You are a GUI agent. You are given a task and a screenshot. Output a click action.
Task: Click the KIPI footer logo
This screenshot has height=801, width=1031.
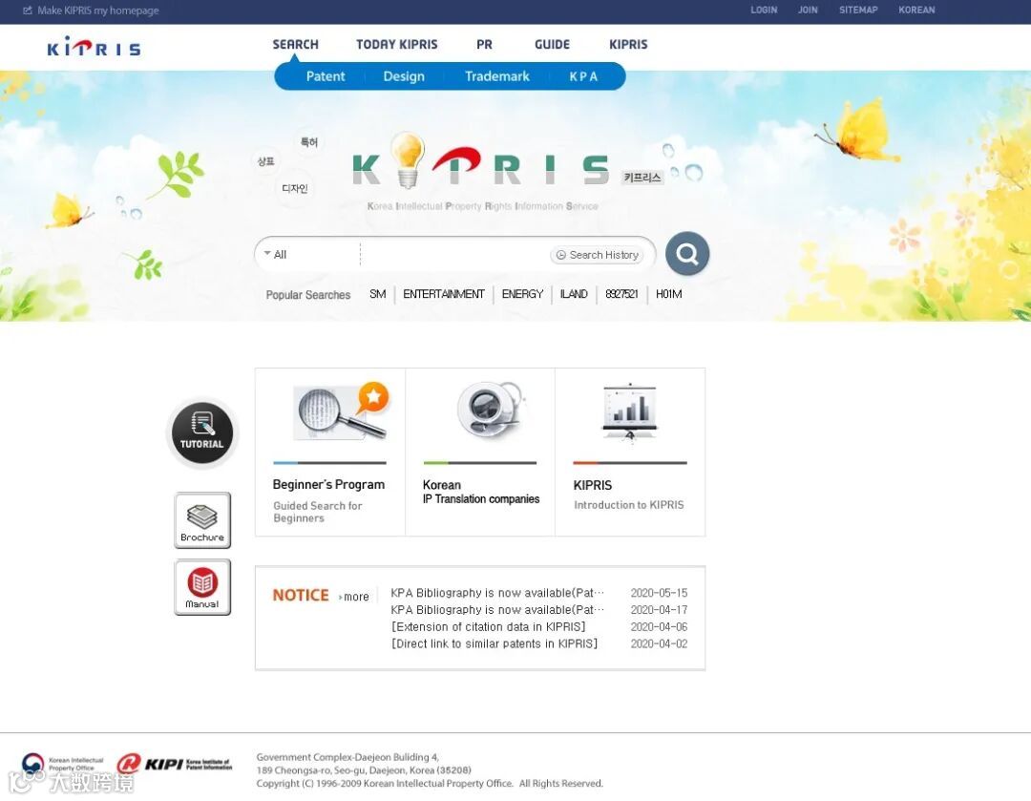(x=175, y=764)
